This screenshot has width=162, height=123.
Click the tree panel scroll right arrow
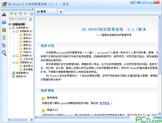[32, 120]
